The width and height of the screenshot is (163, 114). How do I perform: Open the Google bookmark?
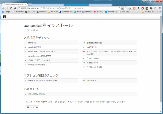click(x=6, y=12)
